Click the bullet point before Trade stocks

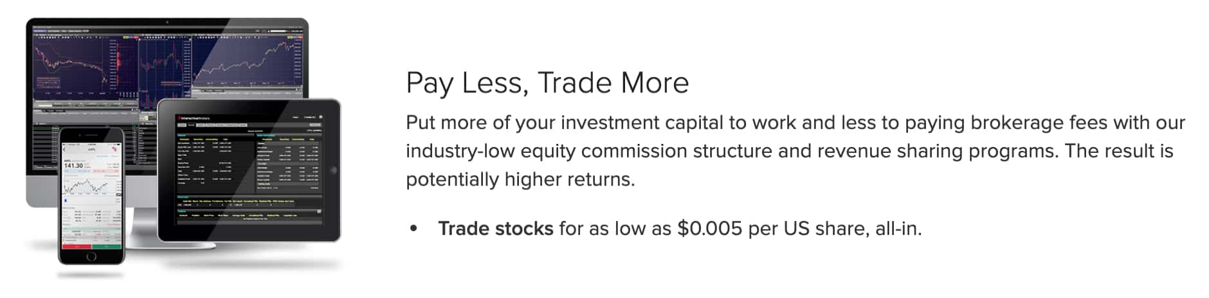(414, 228)
